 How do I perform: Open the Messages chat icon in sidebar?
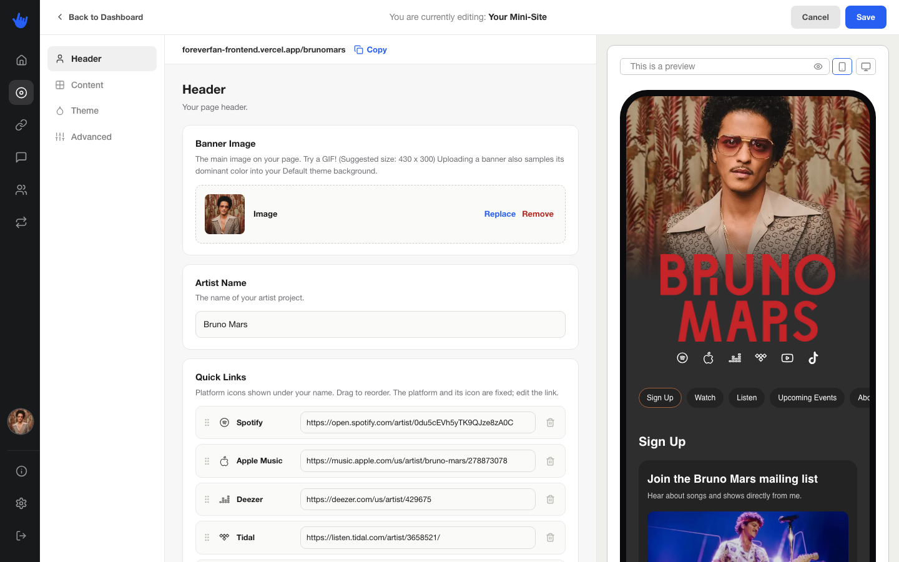click(x=21, y=157)
